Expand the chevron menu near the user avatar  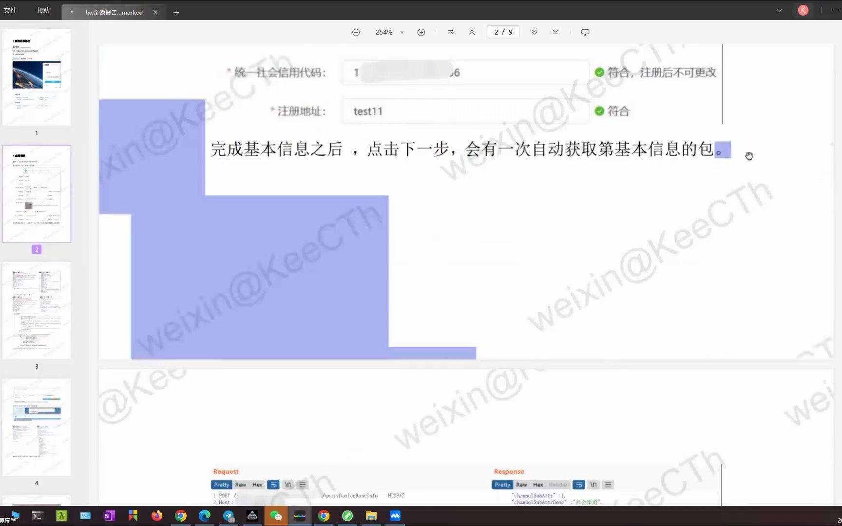point(779,10)
